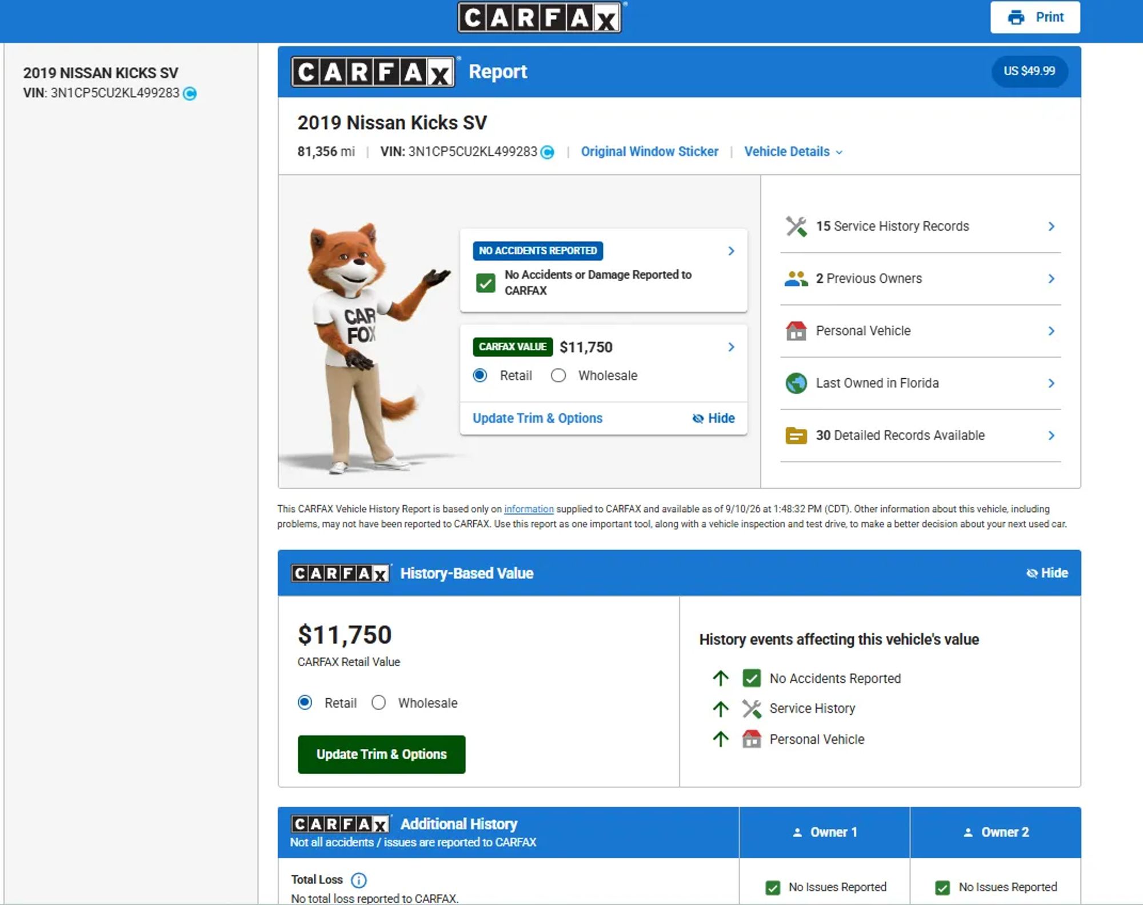Select the Owner 1 column header
This screenshot has width=1143, height=905.
[x=825, y=832]
